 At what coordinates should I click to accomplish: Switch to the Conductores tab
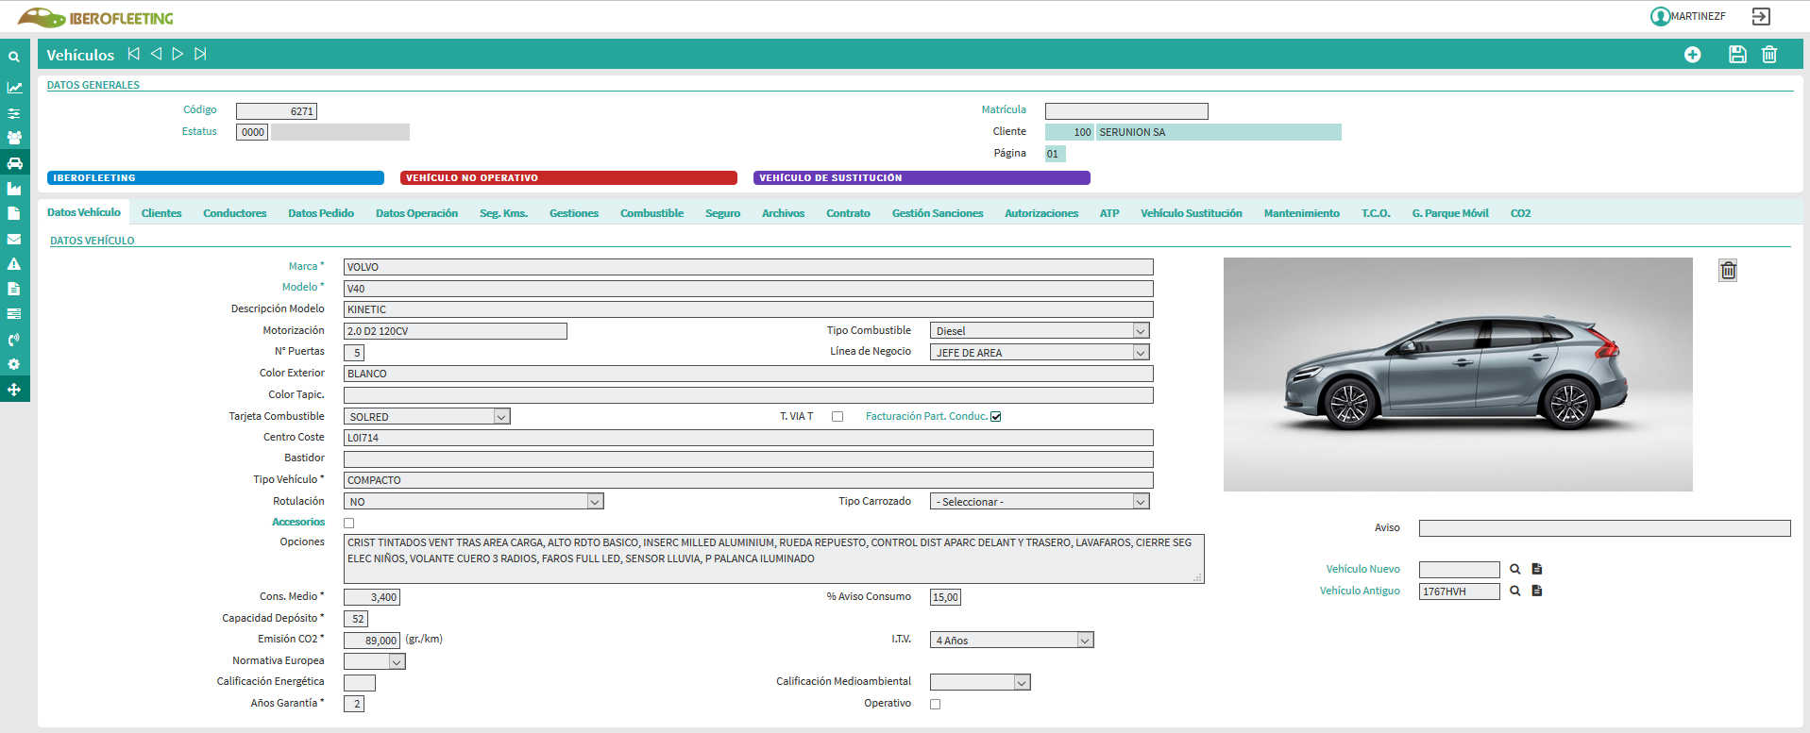234,213
